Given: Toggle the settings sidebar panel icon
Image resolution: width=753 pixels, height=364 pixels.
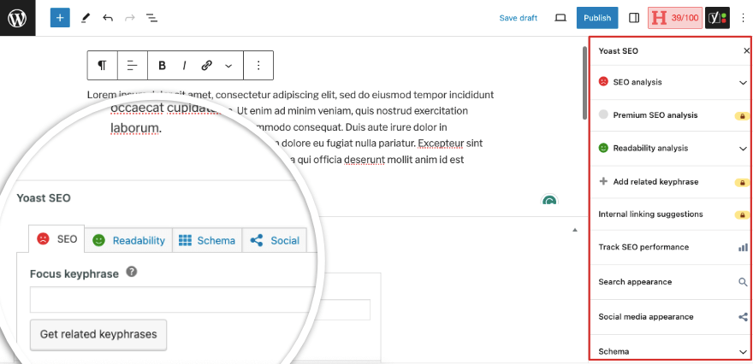Looking at the screenshot, I should coord(634,18).
